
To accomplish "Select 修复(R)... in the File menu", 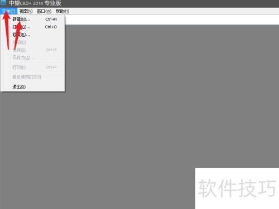I will point(33,35).
